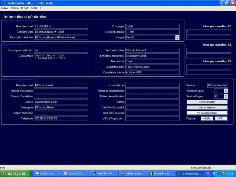Click the Ne pas reparer button
Viewport: 236px width, 177px height.
[x=207, y=107]
